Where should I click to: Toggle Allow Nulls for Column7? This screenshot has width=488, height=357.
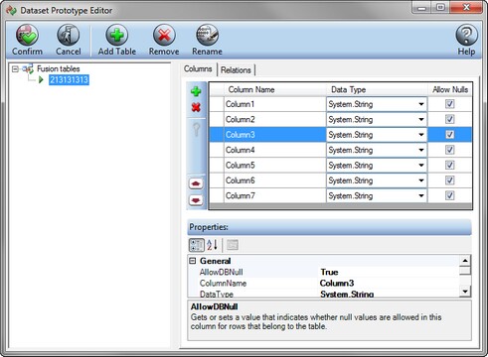point(449,195)
